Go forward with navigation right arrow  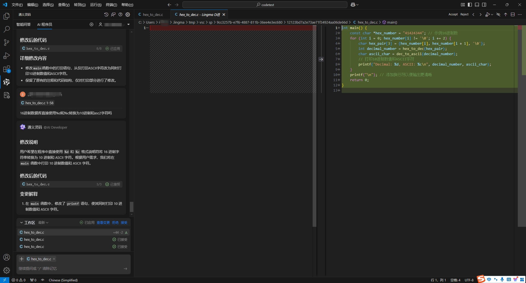[x=176, y=5]
